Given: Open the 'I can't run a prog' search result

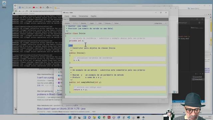Looking at the screenshot, I should [45, 78].
